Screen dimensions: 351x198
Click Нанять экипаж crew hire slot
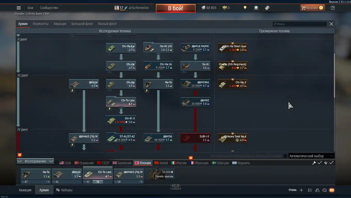point(160,174)
